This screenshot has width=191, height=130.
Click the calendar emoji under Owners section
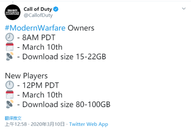pos(10,47)
